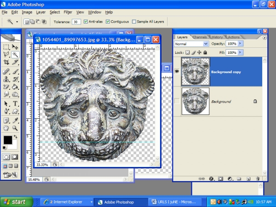Open the Fill slider arrow
276x207 pixels.
click(x=240, y=52)
